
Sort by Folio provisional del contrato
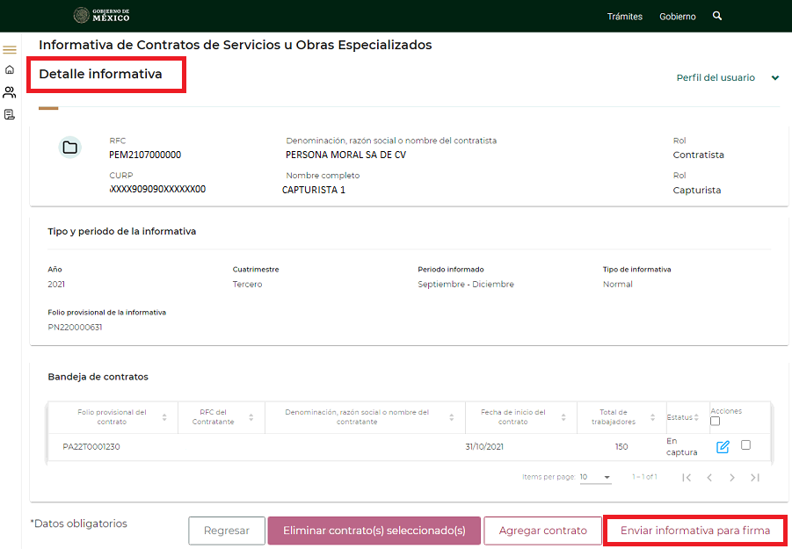[164, 417]
